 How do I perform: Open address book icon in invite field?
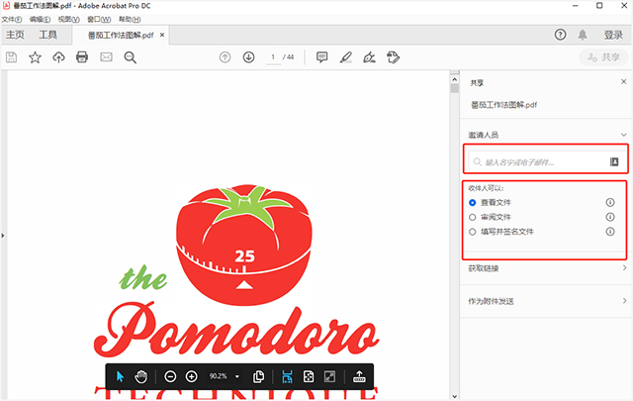click(x=614, y=161)
